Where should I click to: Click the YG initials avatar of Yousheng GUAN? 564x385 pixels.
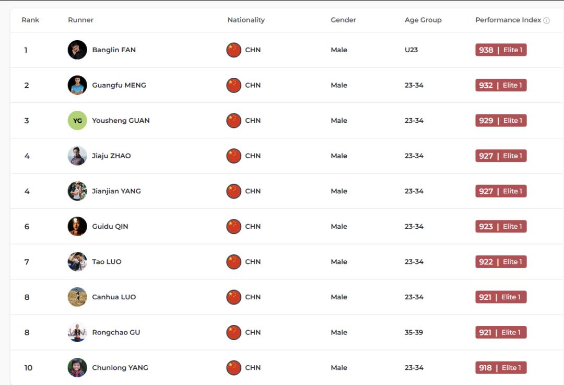click(77, 121)
